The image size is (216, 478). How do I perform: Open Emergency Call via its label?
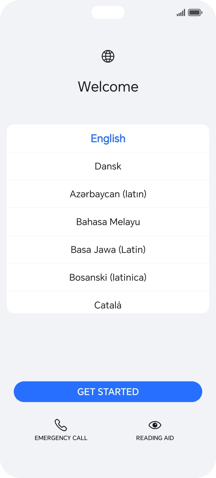[x=61, y=438]
